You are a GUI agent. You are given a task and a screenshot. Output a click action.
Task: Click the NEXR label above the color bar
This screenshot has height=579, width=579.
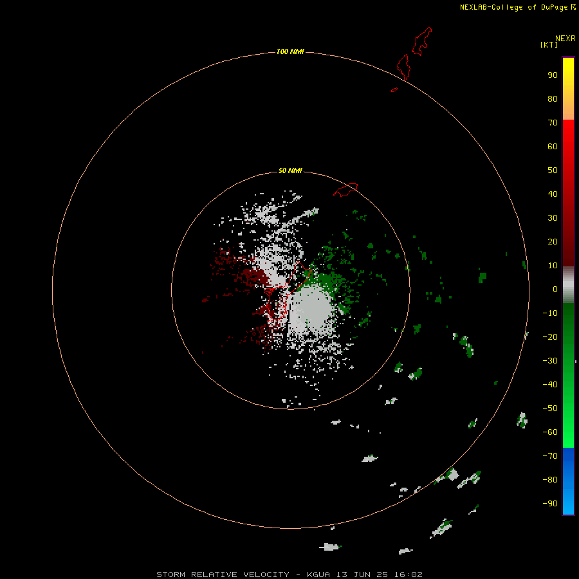coord(565,39)
